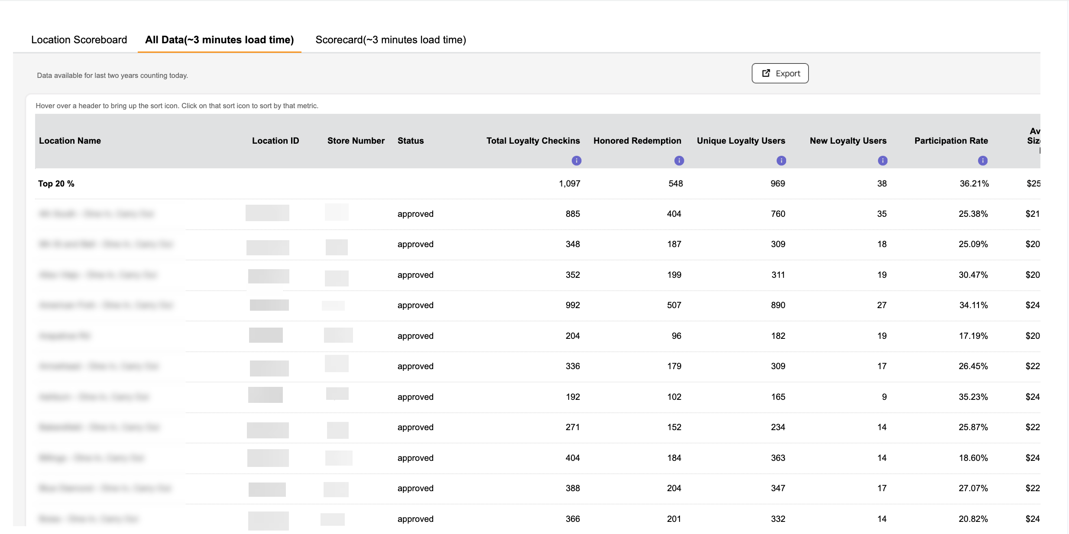Click the Honored Redemption header text
Screen dimensions: 1069x534
[637, 141]
